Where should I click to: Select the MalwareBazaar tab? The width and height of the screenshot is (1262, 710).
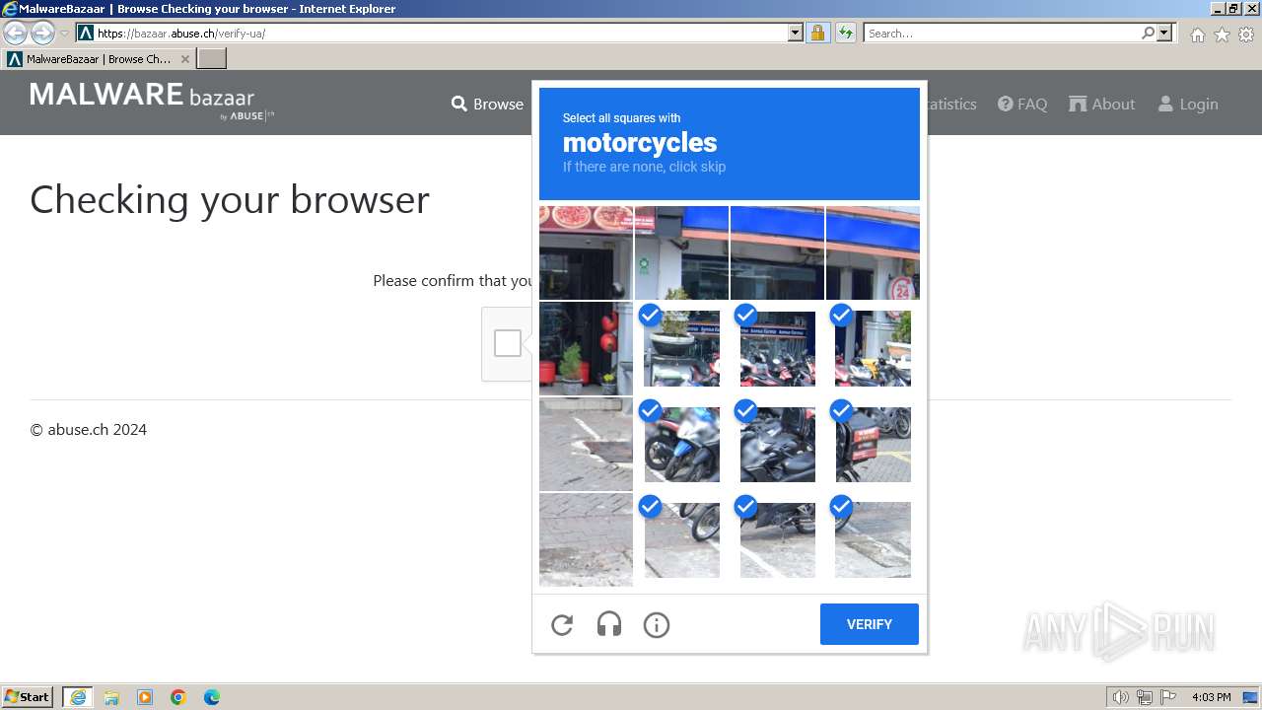tap(99, 59)
